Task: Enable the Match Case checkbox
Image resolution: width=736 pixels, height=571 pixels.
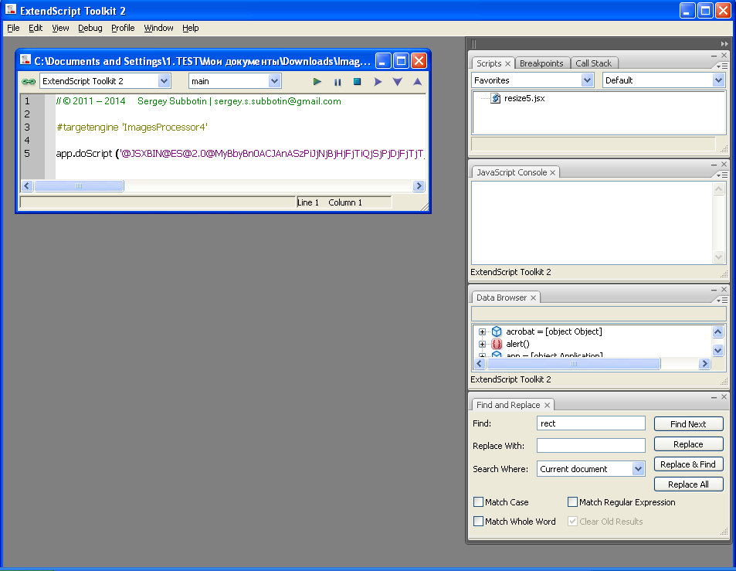Action: 478,502
